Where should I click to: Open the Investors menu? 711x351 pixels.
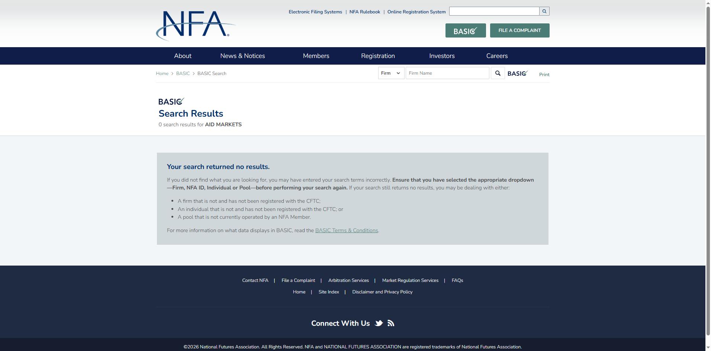(x=442, y=56)
